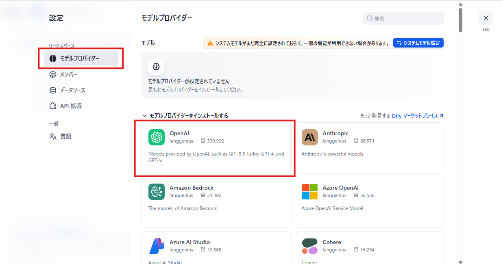Open the Dify マーケットプレイス link
This screenshot has height=264, width=503.
tap(418, 116)
